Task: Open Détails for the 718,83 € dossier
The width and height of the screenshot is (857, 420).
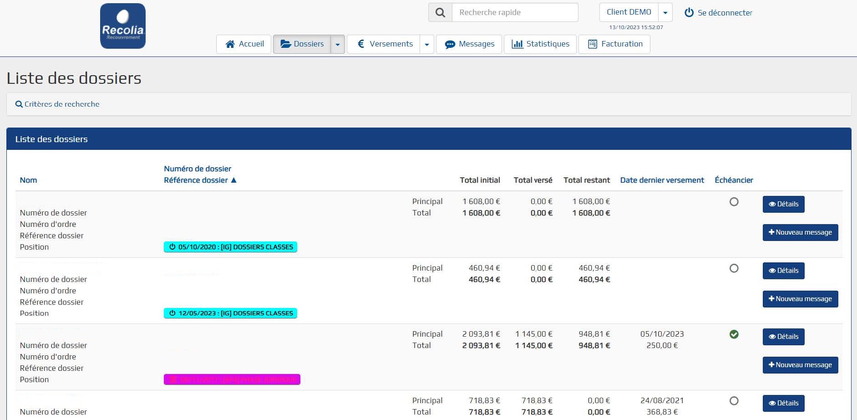Action: pyautogui.click(x=784, y=403)
